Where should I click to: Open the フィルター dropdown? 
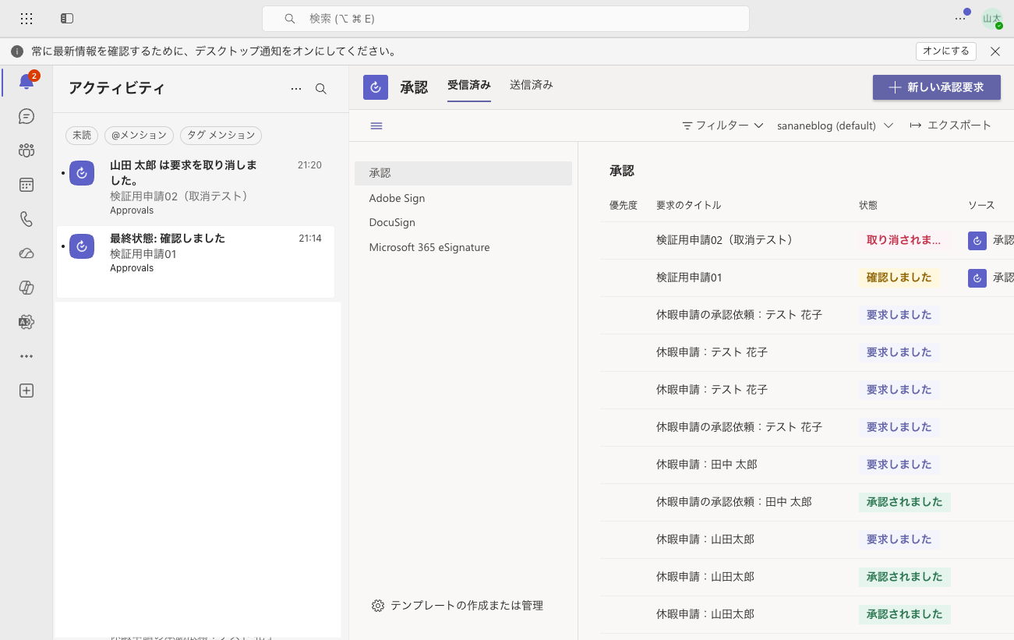723,126
